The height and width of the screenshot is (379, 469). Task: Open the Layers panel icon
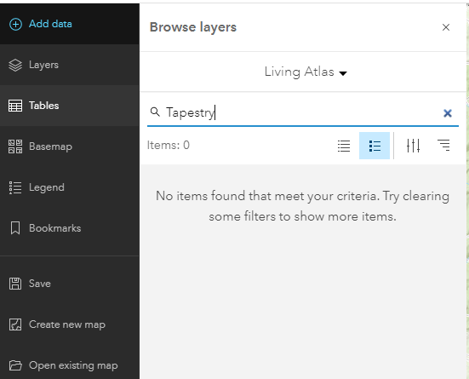(15, 65)
